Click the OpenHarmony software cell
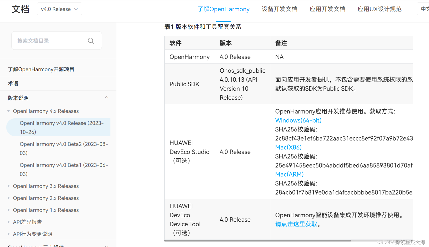This screenshot has height=247, width=429. tap(190, 57)
